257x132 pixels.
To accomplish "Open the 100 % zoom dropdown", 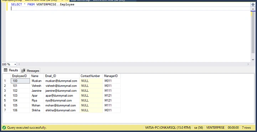I will tap(15, 64).
